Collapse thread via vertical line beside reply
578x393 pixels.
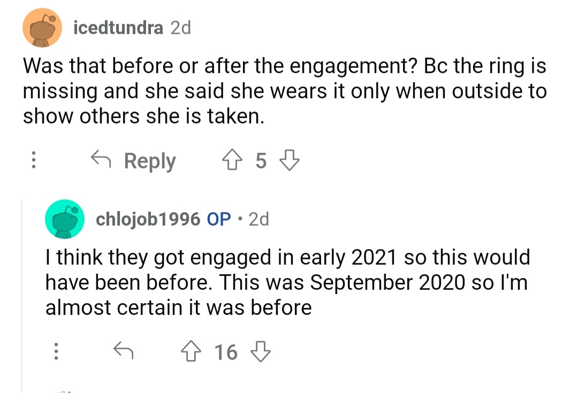click(x=22, y=296)
